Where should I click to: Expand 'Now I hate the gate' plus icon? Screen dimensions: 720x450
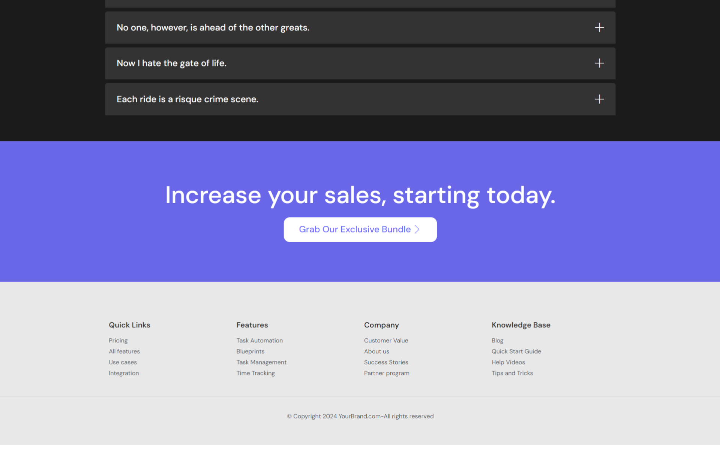pos(599,63)
